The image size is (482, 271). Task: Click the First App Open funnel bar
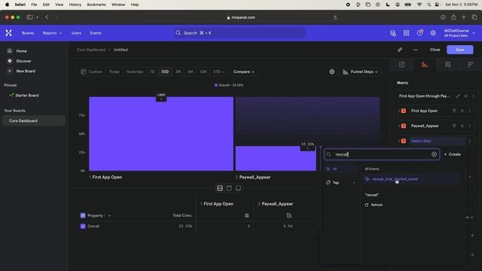click(161, 134)
